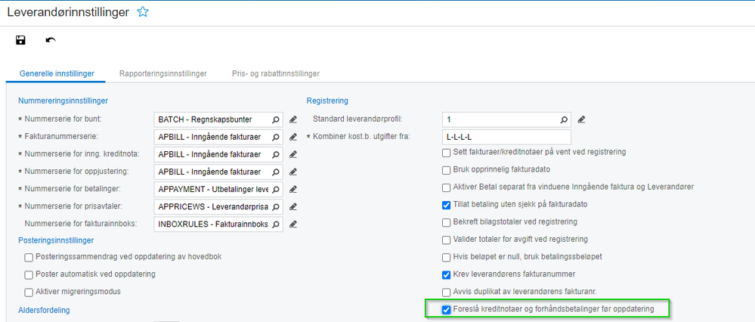Click the pencil icon for Nummerserie for prisavtaler
This screenshot has height=322, width=755.
(x=292, y=207)
